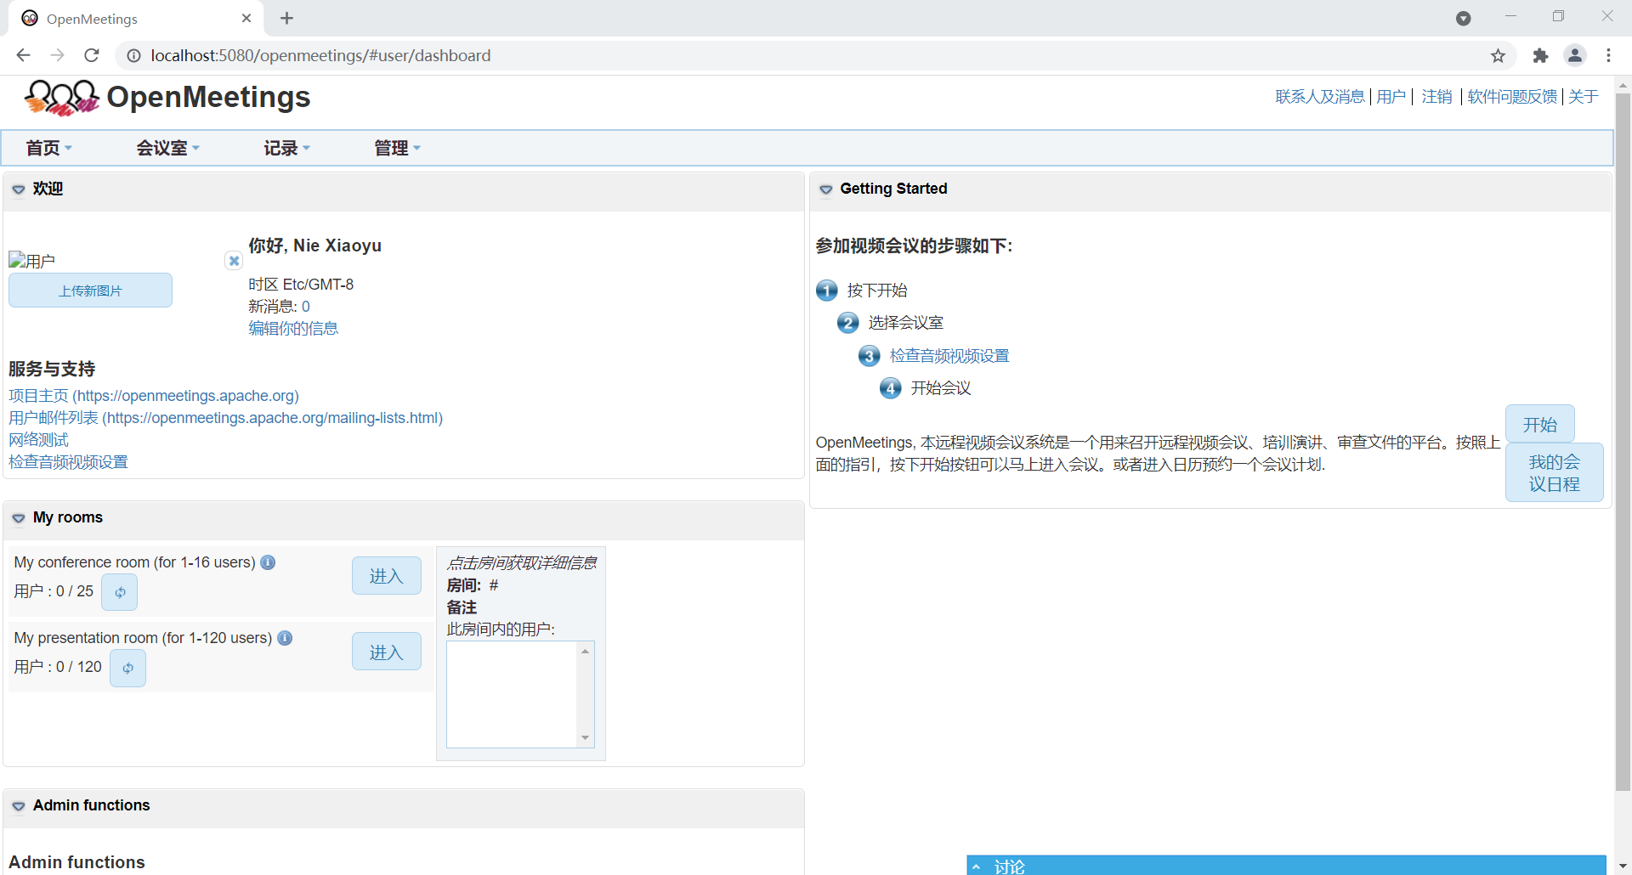The image size is (1632, 875).
Task: Open Chrome profile avatar icon
Action: (1575, 55)
